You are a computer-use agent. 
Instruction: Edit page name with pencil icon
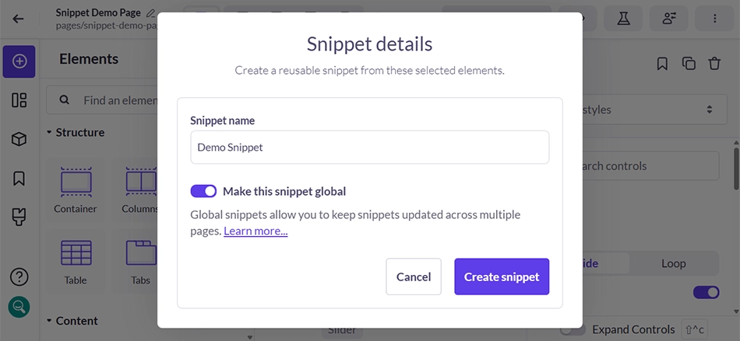[150, 12]
